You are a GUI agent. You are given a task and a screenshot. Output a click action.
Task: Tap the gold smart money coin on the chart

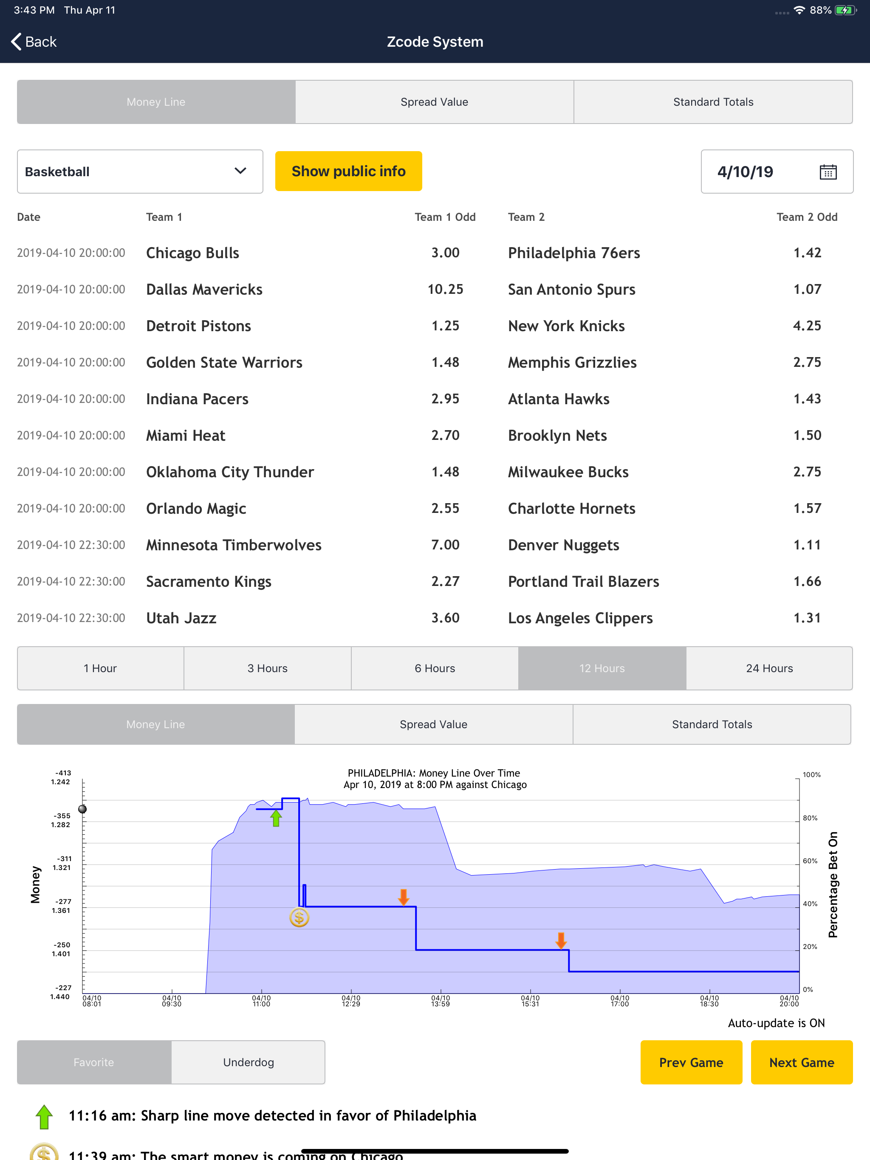coord(299,917)
